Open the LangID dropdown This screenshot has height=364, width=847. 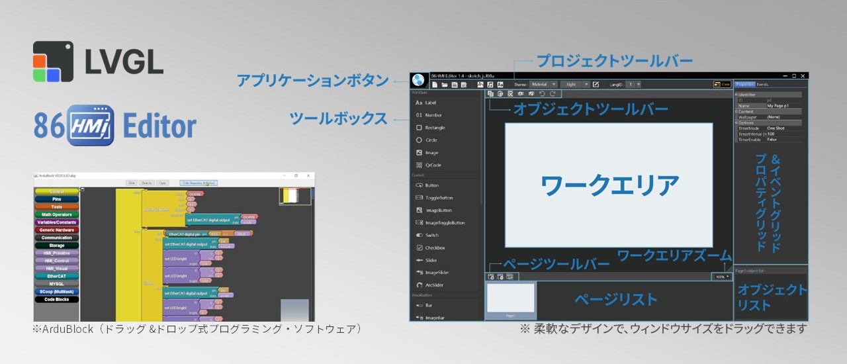point(634,85)
